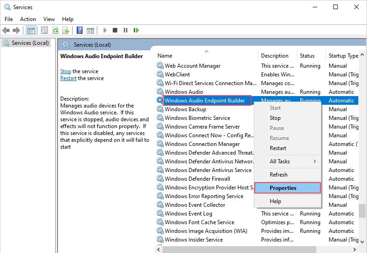Viewport: 367px width, 253px height.
Task: Choose Restart in the context menu
Action: (x=288, y=148)
